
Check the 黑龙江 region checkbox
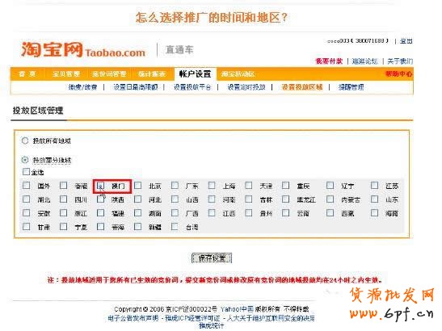coord(285,199)
